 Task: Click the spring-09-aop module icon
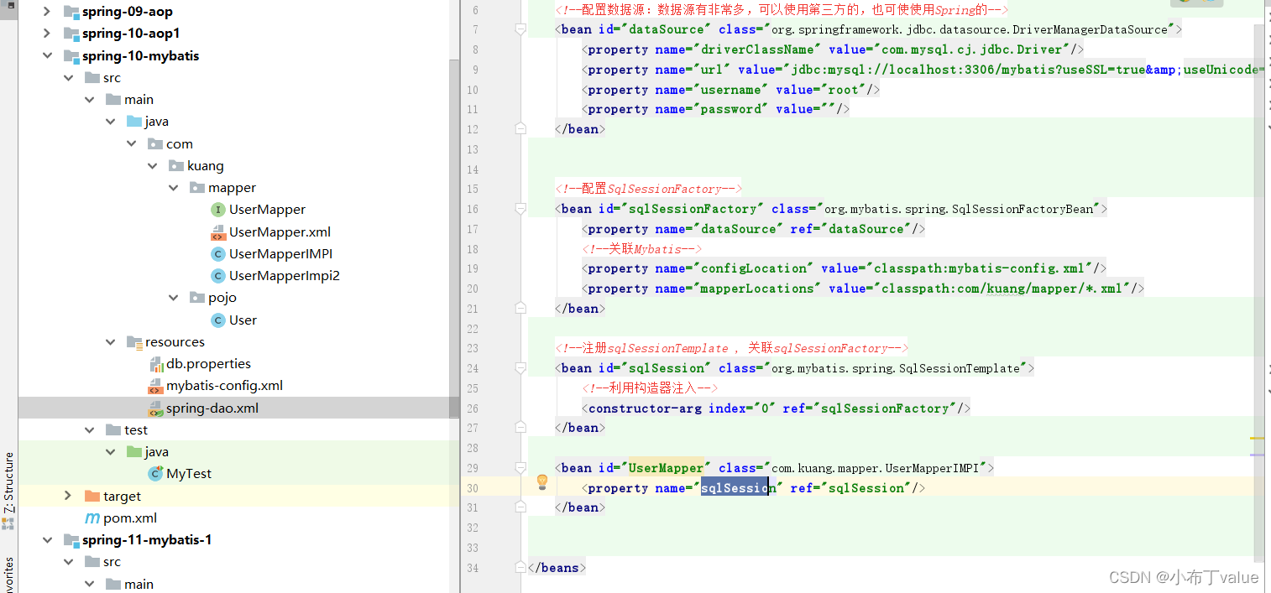71,13
